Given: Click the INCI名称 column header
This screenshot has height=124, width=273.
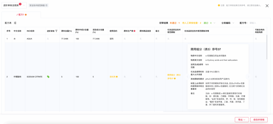Looking at the screenshot, I should click(35, 31).
